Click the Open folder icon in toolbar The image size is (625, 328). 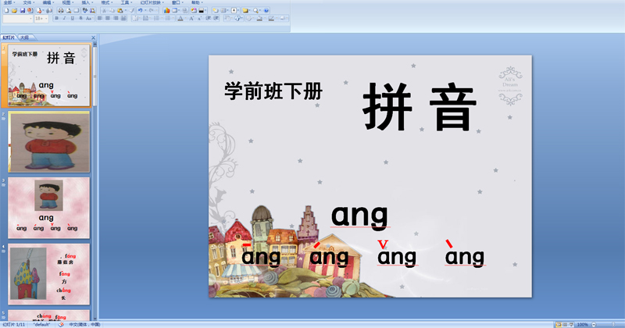coord(14,10)
